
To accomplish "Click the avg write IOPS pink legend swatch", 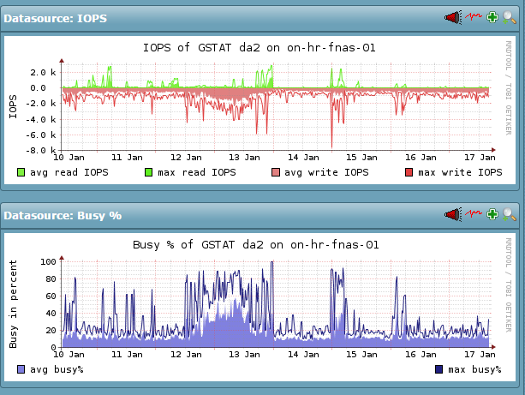I will tap(276, 172).
